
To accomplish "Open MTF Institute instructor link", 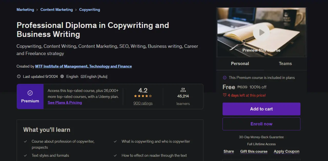I will 84,66.
